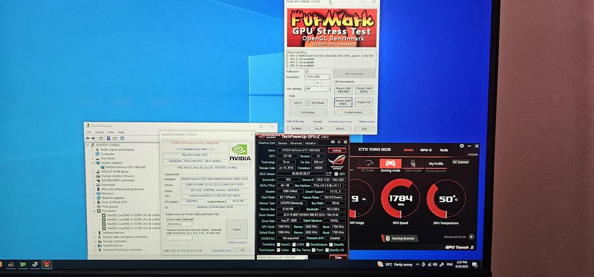Toggle FurMark Fullscreen checkbox

point(307,71)
